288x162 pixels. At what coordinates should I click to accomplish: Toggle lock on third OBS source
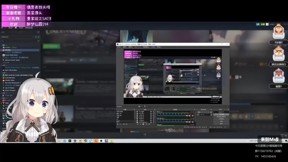click(x=153, y=115)
